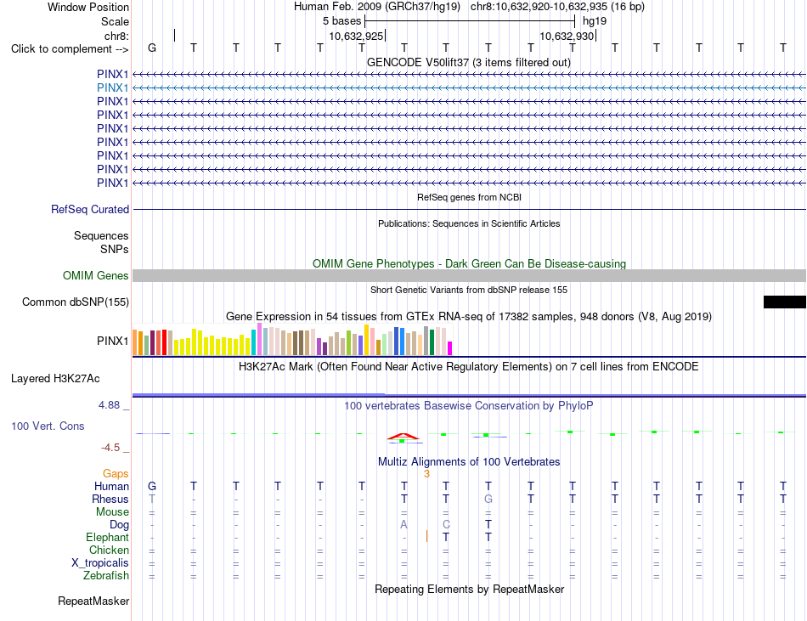This screenshot has height=621, width=807.
Task: Click the 'Window Position' label
Action: tap(88, 7)
